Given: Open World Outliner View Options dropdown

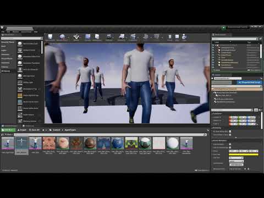Looking at the screenshot, I should [254, 70].
